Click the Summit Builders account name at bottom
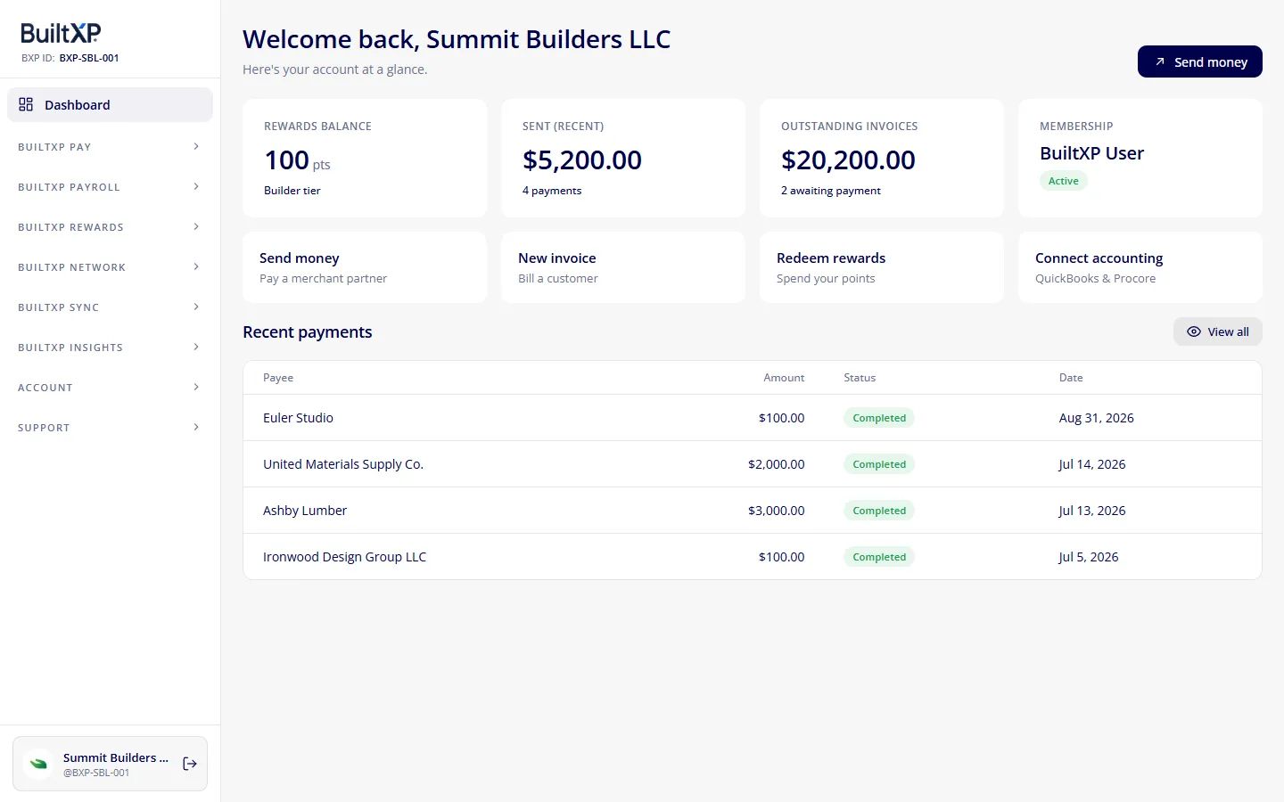 click(x=116, y=757)
